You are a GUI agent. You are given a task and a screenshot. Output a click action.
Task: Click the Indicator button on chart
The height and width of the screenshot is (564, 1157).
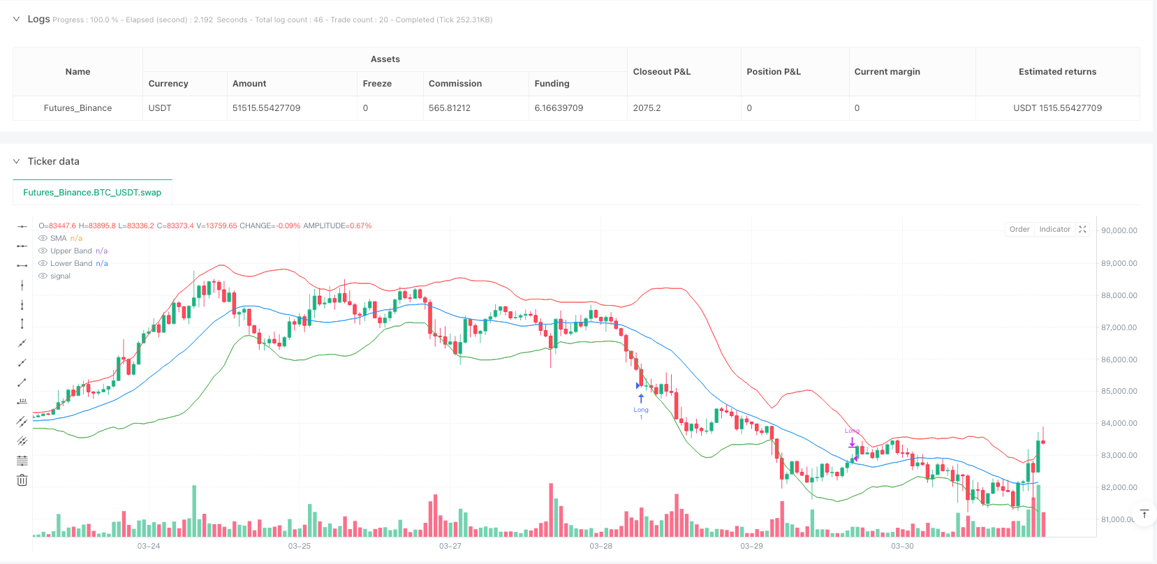click(x=1054, y=229)
